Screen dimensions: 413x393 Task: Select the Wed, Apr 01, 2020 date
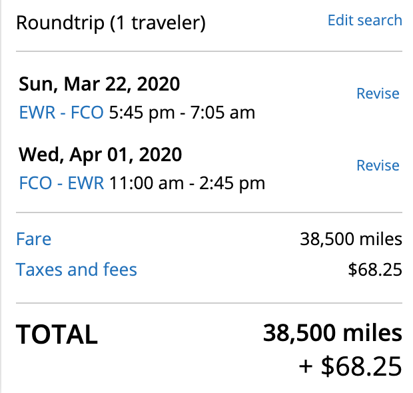[100, 155]
